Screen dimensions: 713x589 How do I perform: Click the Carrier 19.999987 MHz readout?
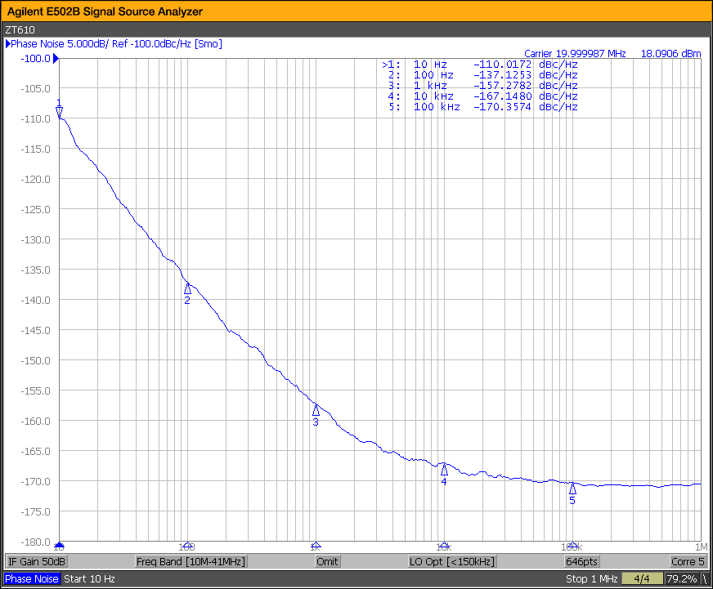pyautogui.click(x=575, y=53)
